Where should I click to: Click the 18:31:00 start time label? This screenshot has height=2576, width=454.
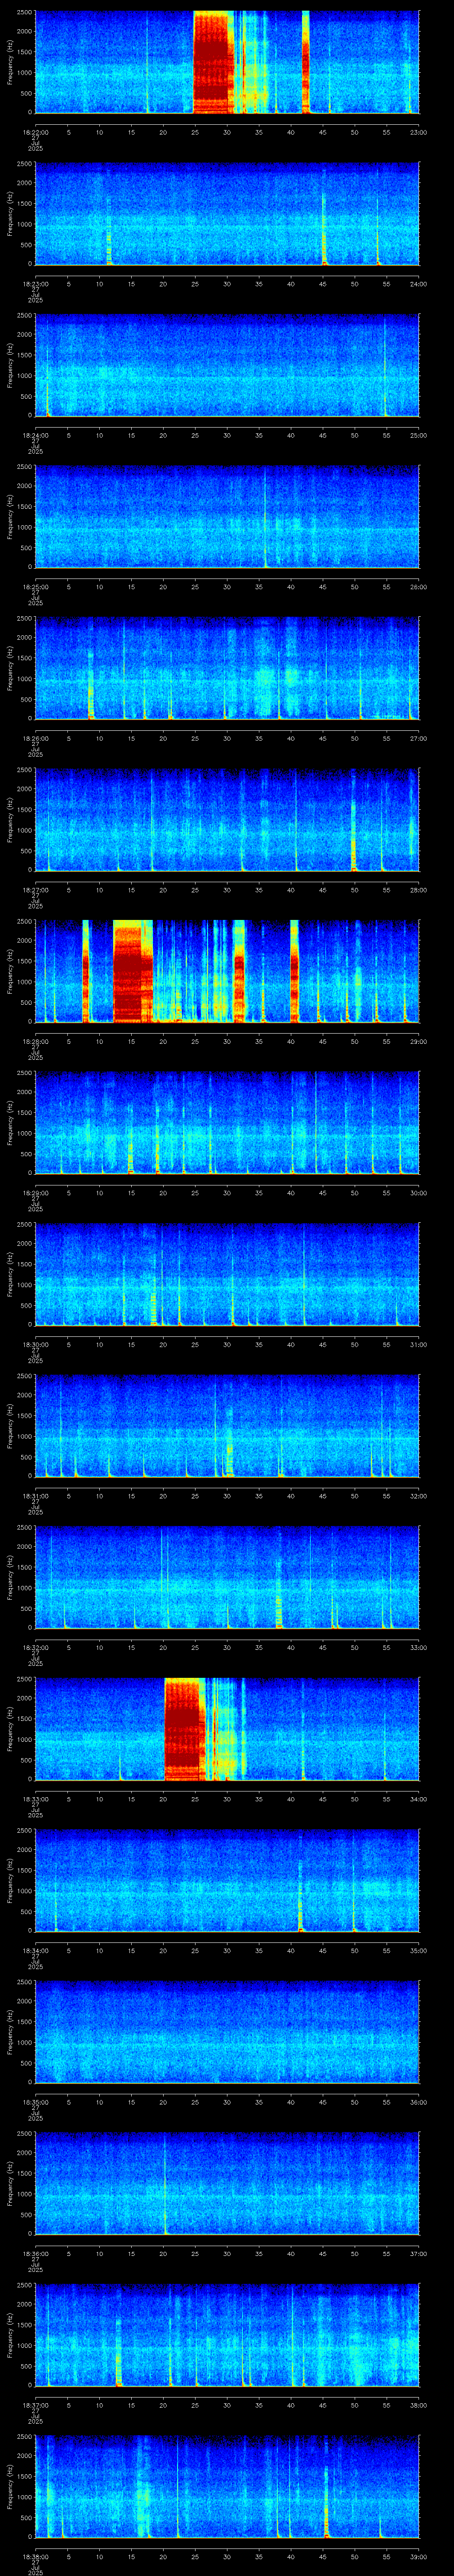(35, 1496)
